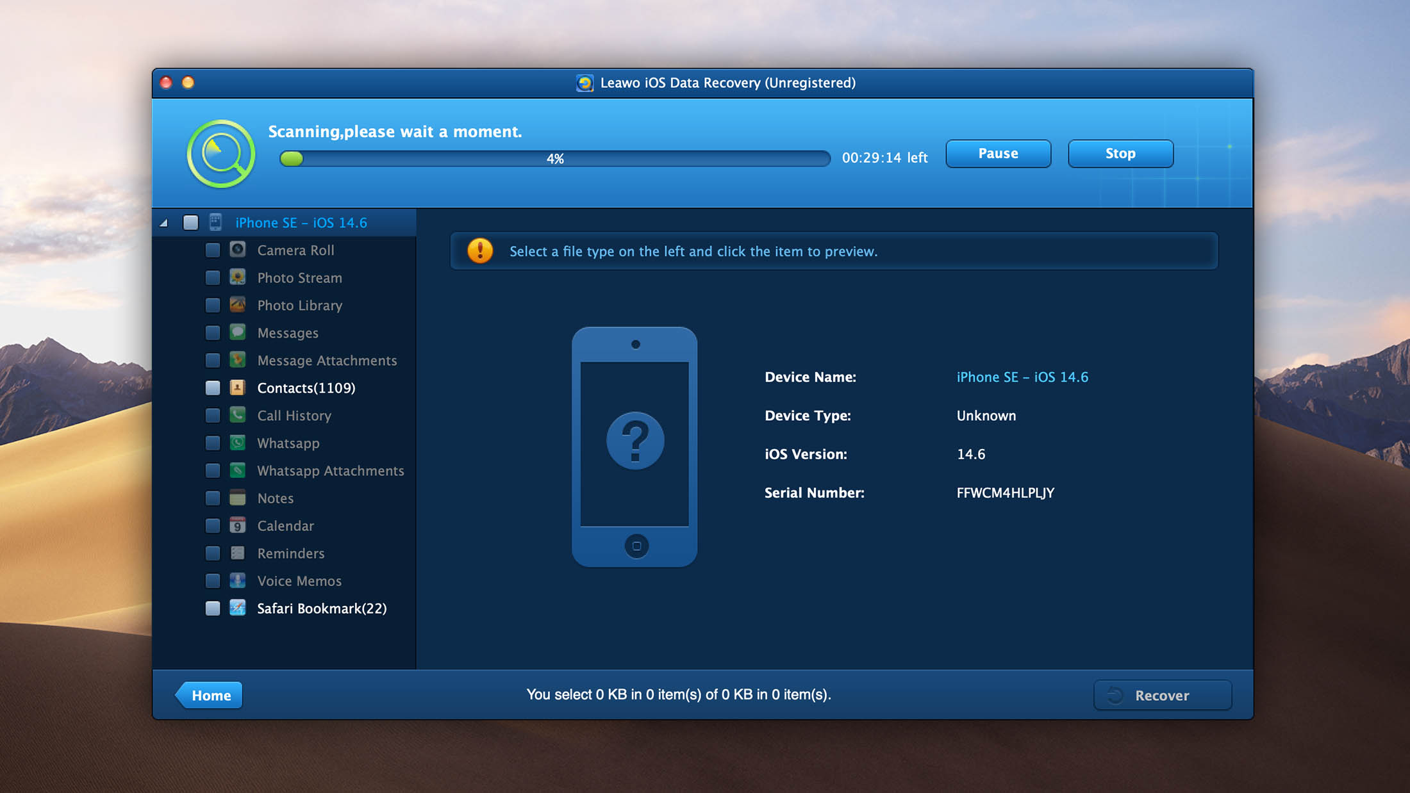
Task: Click the Calendar icon in sidebar
Action: (x=237, y=525)
